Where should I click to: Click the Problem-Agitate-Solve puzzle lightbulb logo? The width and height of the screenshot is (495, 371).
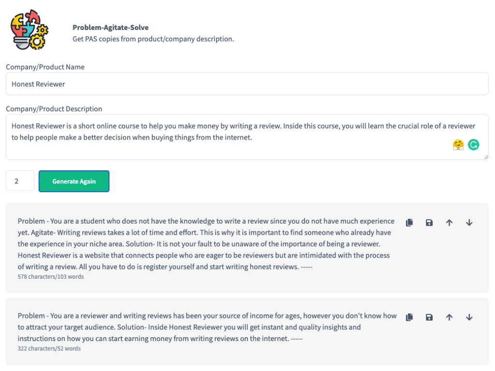point(29,29)
